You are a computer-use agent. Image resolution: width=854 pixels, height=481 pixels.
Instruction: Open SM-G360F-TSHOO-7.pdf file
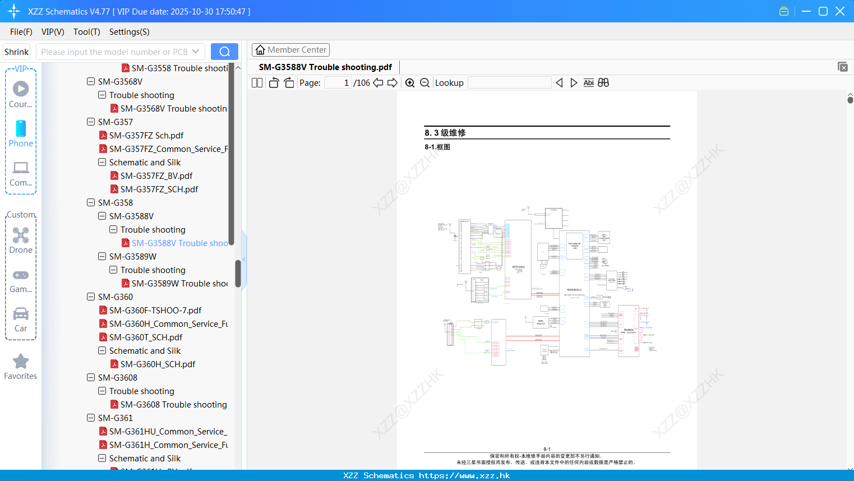150,310
